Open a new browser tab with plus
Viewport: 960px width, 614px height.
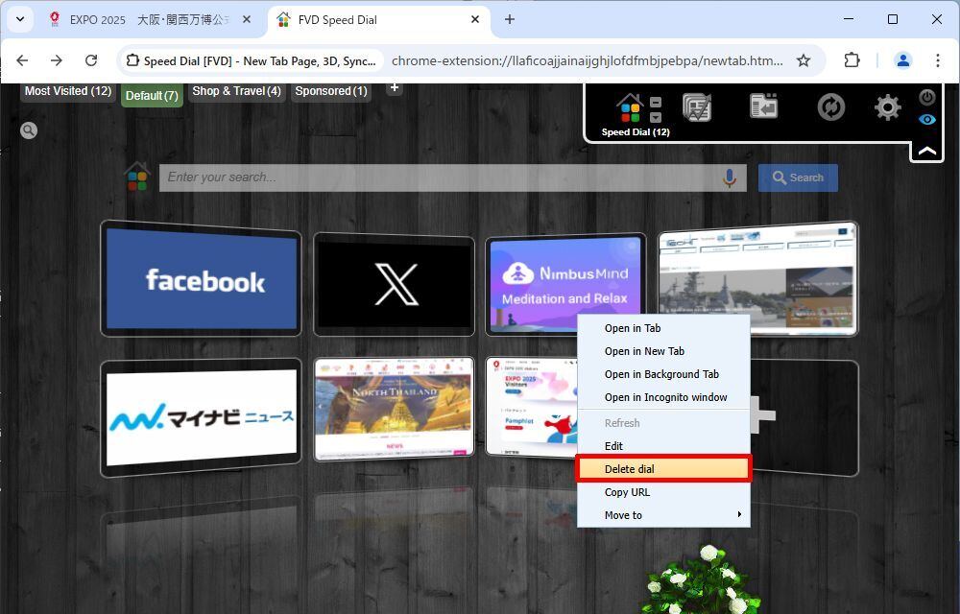coord(510,19)
